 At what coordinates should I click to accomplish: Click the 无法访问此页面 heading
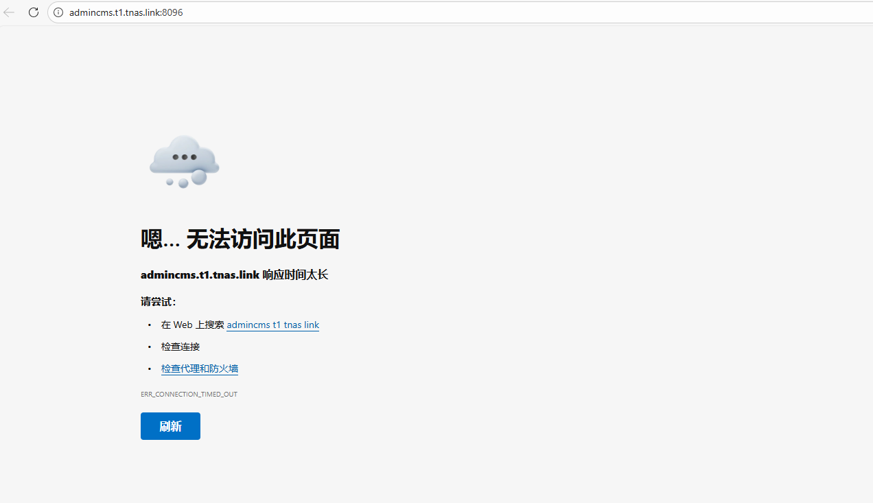(x=240, y=239)
